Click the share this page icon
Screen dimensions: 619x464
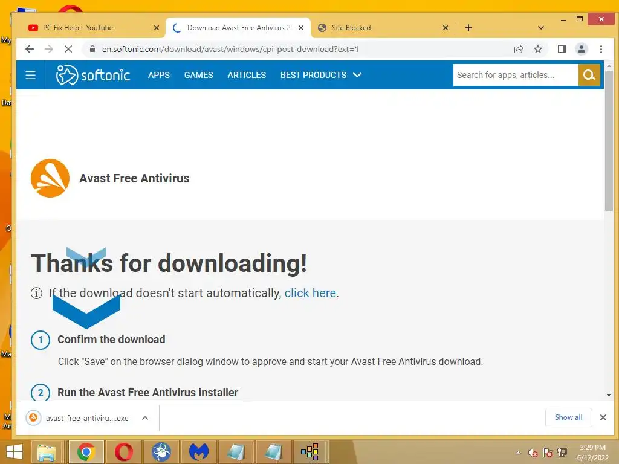point(519,49)
